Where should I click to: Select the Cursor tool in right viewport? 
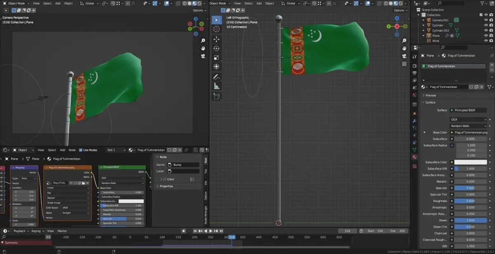point(217,29)
